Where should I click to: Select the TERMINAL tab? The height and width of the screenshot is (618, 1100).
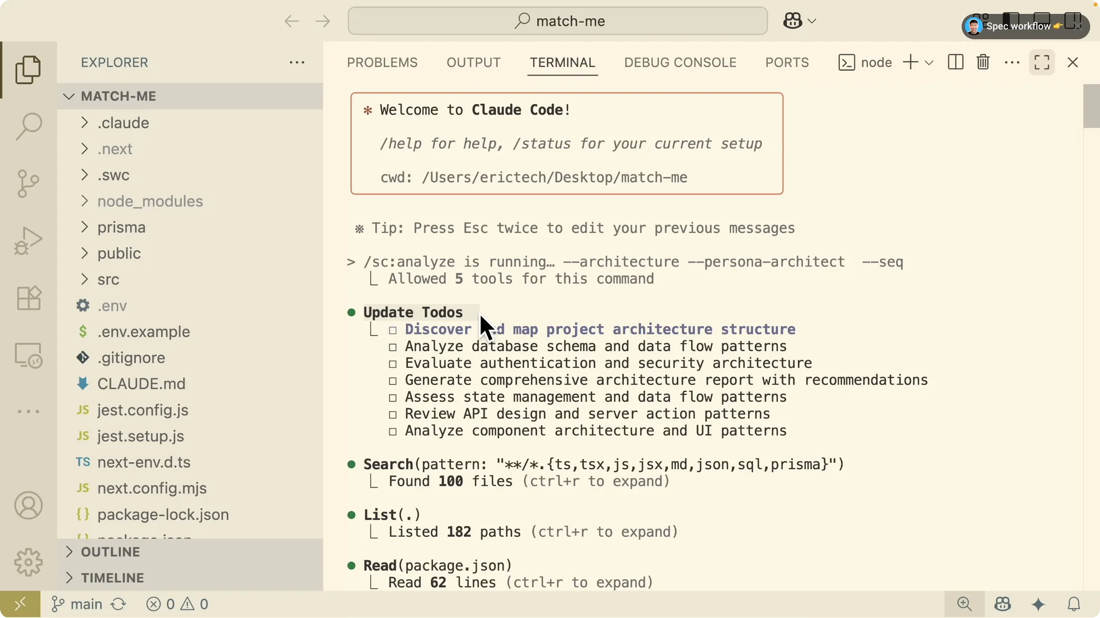click(563, 62)
